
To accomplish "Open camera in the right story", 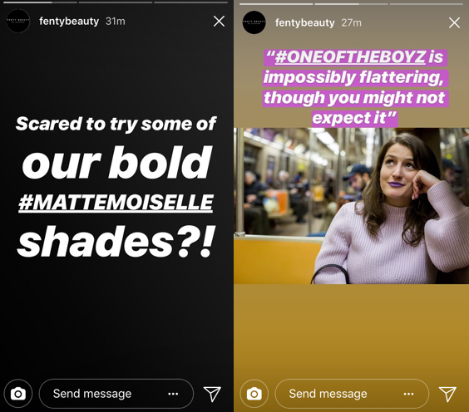I will 254,394.
